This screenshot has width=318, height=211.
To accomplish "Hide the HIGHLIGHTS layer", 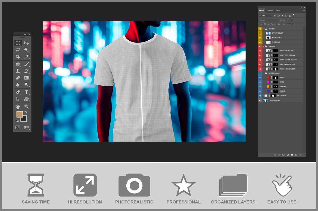I will click(x=260, y=38).
